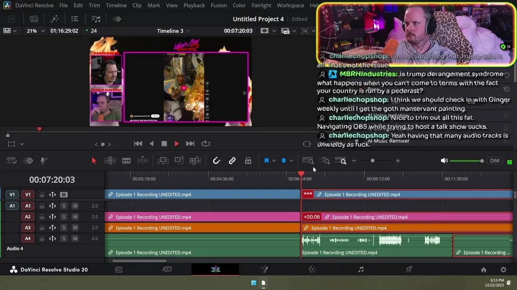The image size is (517, 290).
Task: Open the flag color dropdown arrow
Action: coord(274,161)
